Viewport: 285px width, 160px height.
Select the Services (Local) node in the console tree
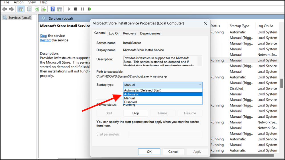tap(17, 18)
